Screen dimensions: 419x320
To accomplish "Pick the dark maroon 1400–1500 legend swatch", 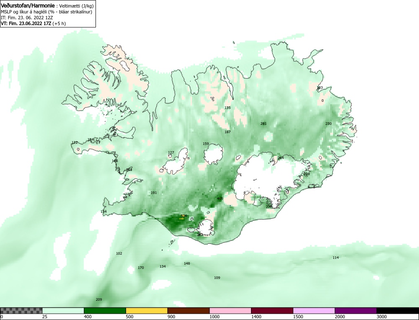I will coord(272,311).
